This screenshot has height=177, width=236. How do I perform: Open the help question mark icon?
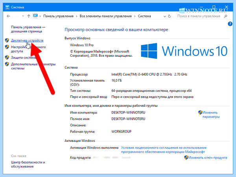(x=230, y=24)
